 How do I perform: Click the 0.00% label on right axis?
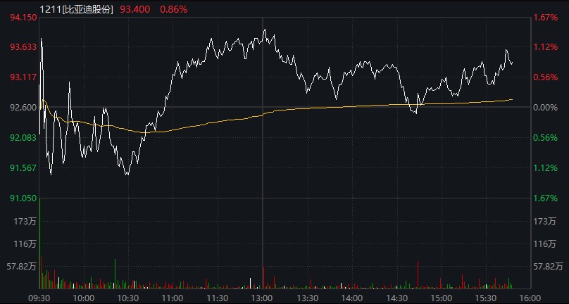point(548,108)
